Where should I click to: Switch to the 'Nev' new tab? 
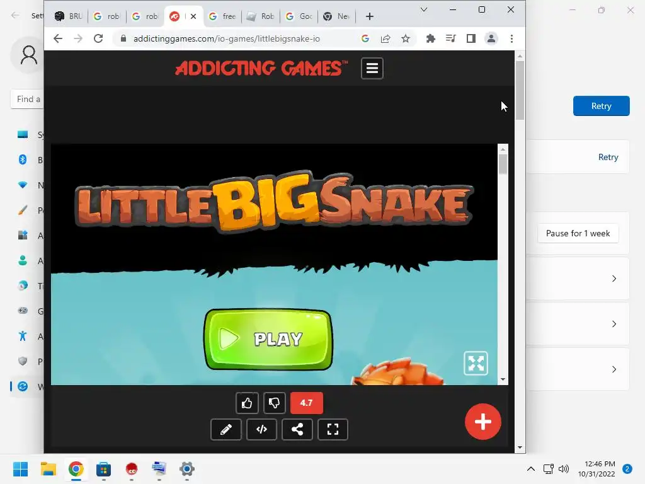(336, 16)
